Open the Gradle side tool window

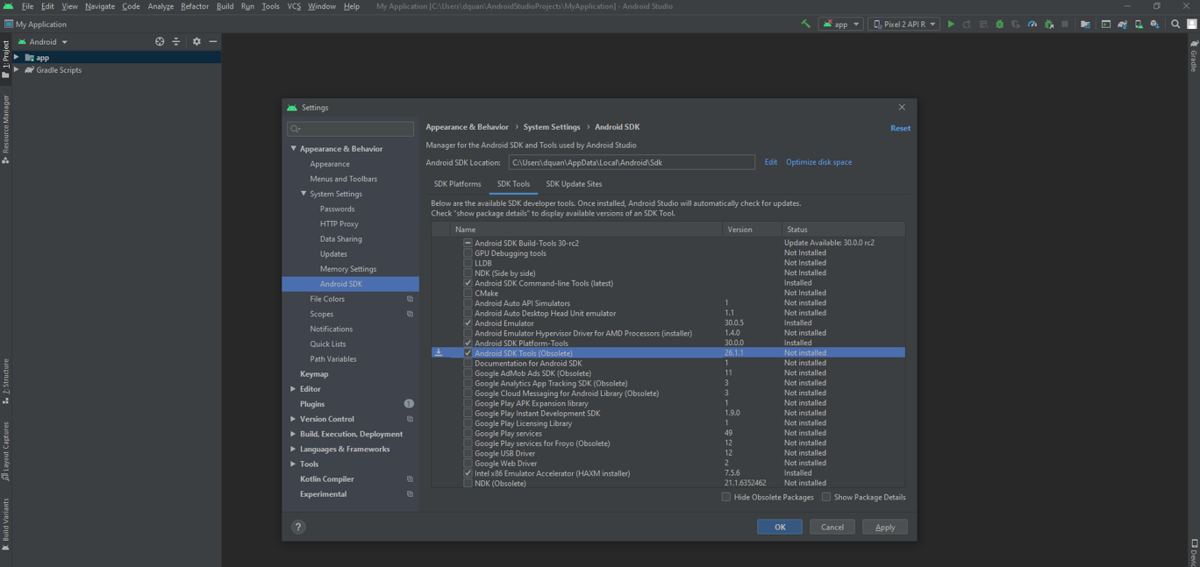(x=1193, y=55)
